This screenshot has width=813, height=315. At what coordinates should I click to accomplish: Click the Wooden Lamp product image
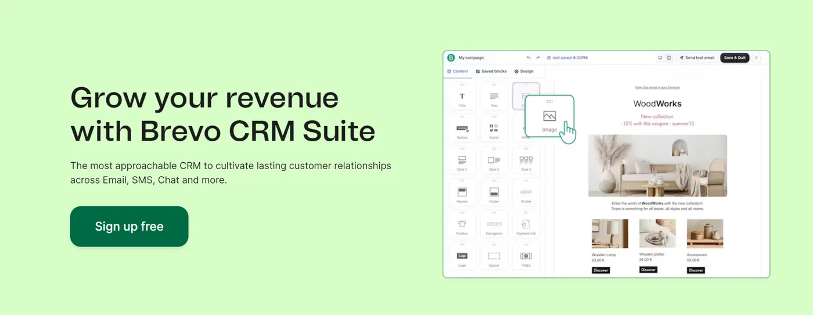point(610,233)
